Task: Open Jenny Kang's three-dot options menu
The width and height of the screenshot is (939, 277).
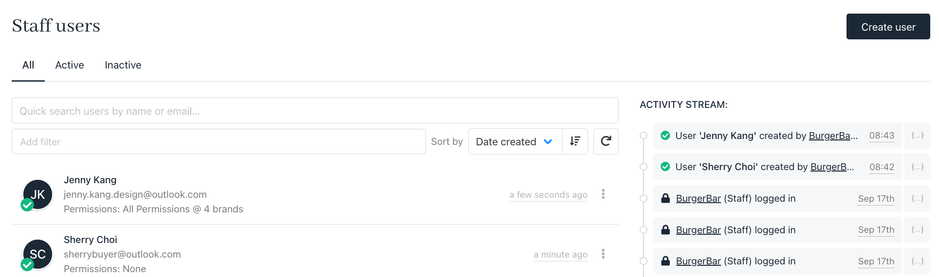Action: 603,194
